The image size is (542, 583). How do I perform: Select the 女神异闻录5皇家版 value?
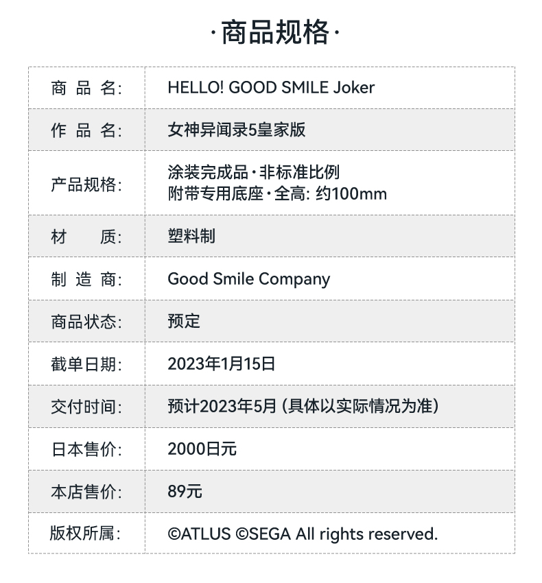coord(237,130)
